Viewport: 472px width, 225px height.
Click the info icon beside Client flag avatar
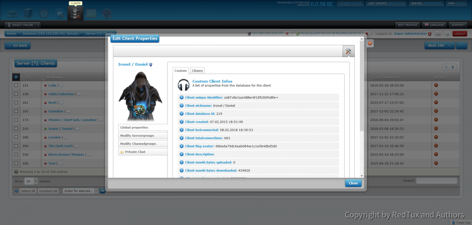pos(182,146)
